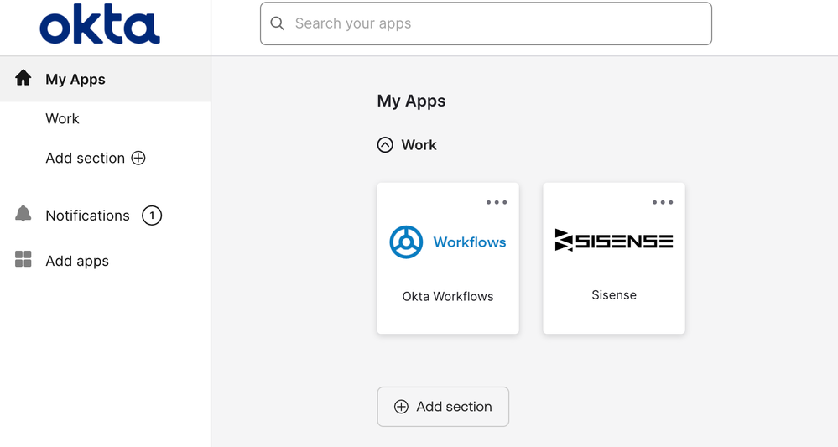Click the Okta logo
The height and width of the screenshot is (447, 838).
pos(100,27)
